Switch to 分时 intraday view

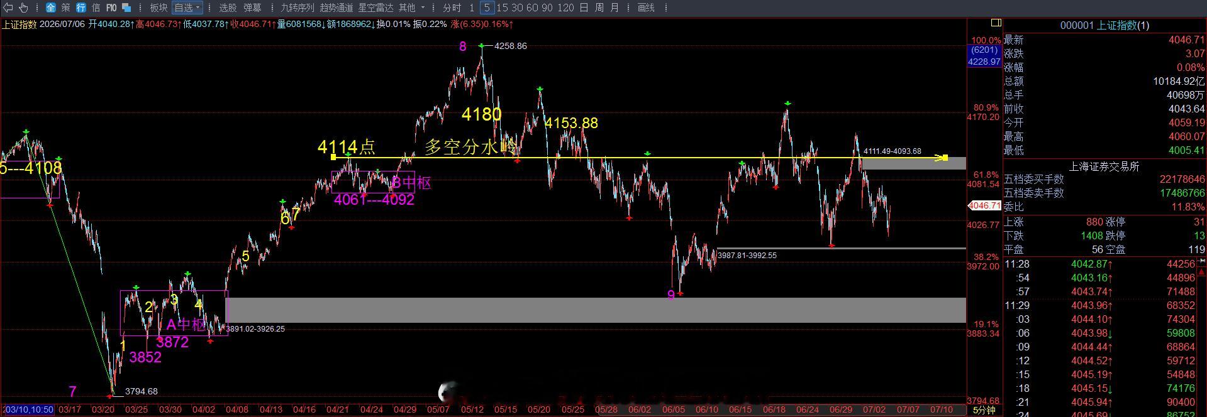[452, 8]
